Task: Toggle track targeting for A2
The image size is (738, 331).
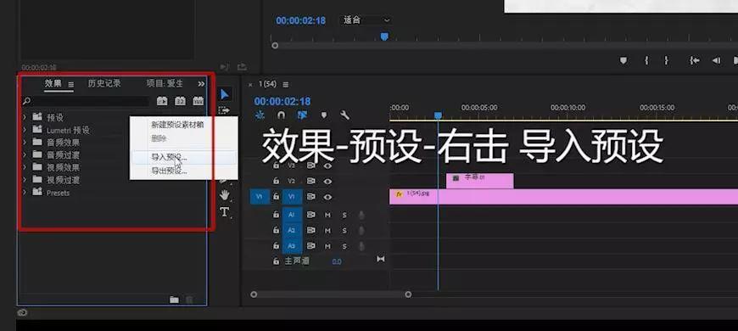Action: [x=293, y=231]
